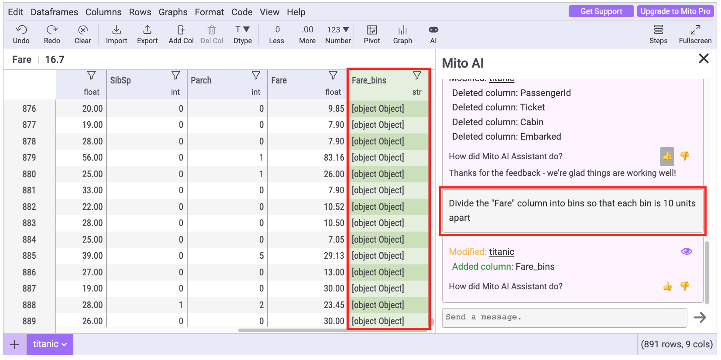Click the titanic link in AI panel
Screen dimensions: 721x360
coord(501,252)
